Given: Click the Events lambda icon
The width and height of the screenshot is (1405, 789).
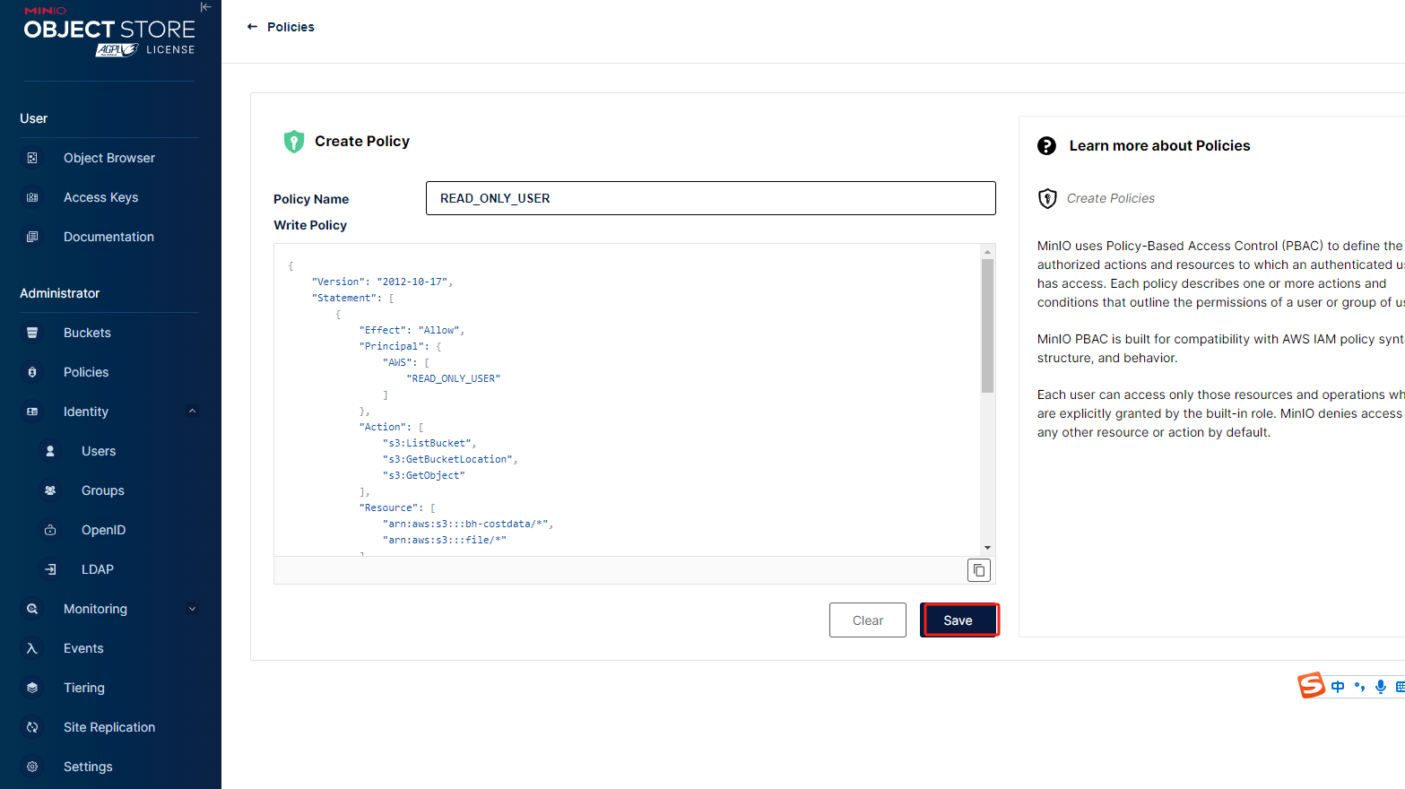Looking at the screenshot, I should (32, 648).
